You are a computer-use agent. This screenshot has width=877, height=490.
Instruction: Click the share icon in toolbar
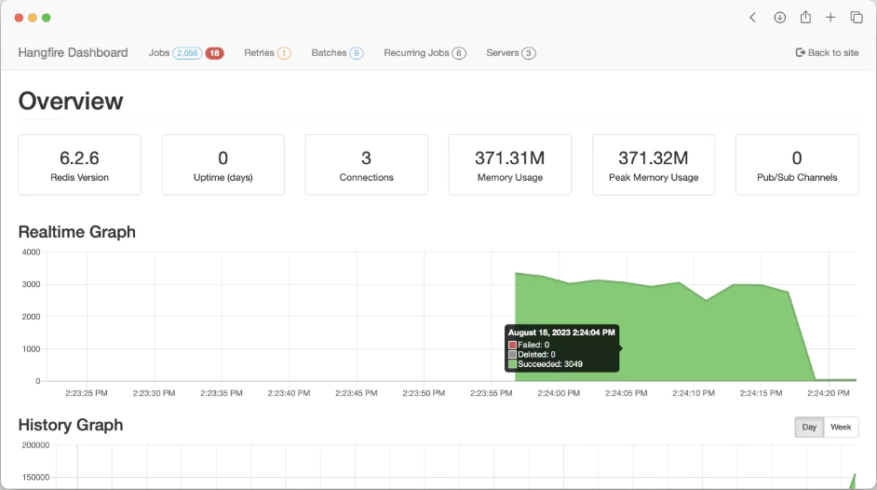pyautogui.click(x=805, y=17)
